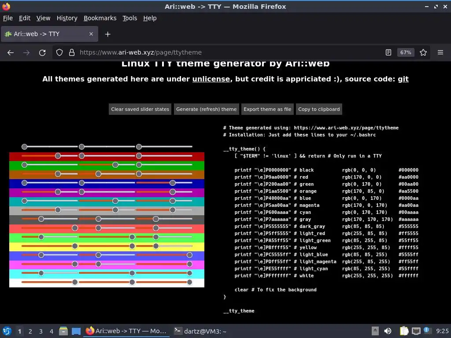Screen dimensions: 451x338
Task: Follow the unlicense link
Action: [211, 79]
